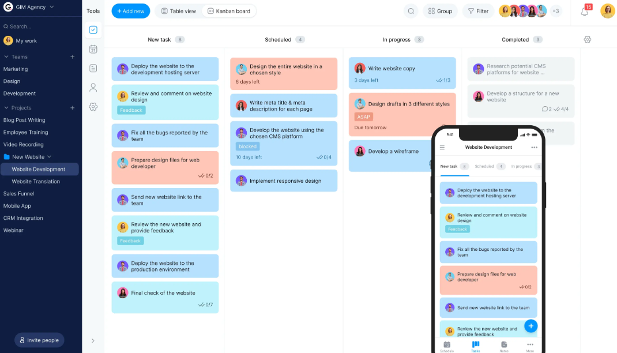The height and width of the screenshot is (353, 617).
Task: Click Feedback tag on 'Review and comment' card
Action: click(x=131, y=110)
